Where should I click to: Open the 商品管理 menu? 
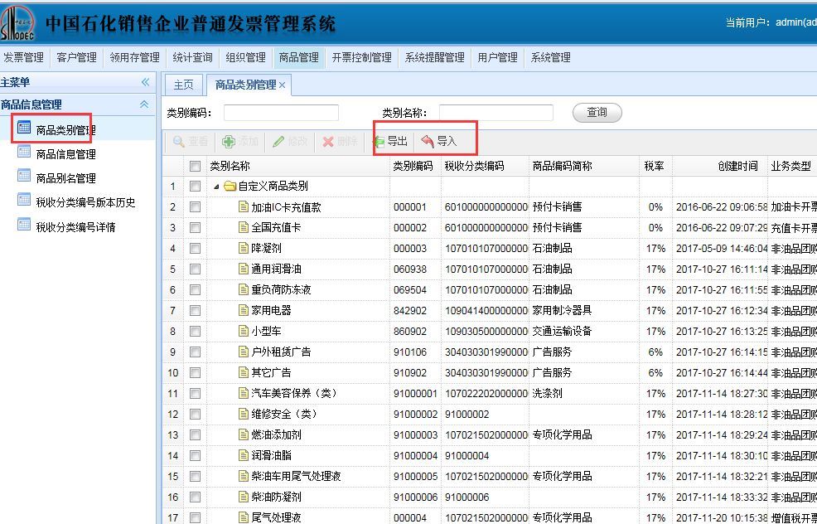click(298, 57)
